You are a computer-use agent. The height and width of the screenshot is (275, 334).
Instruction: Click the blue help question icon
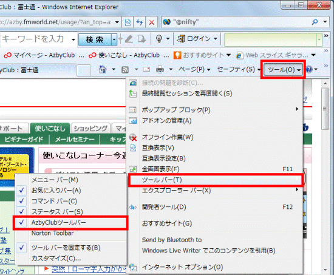(x=309, y=69)
